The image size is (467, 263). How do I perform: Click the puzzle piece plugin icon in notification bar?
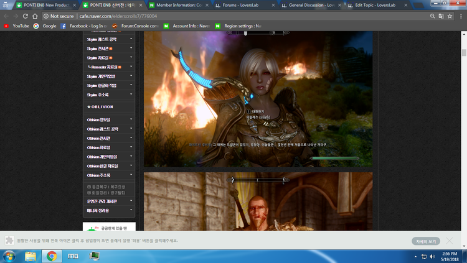[9, 241]
